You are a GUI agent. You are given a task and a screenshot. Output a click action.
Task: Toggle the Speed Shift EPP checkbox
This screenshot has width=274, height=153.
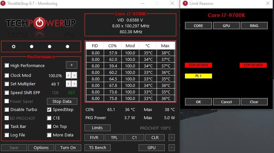point(7,92)
